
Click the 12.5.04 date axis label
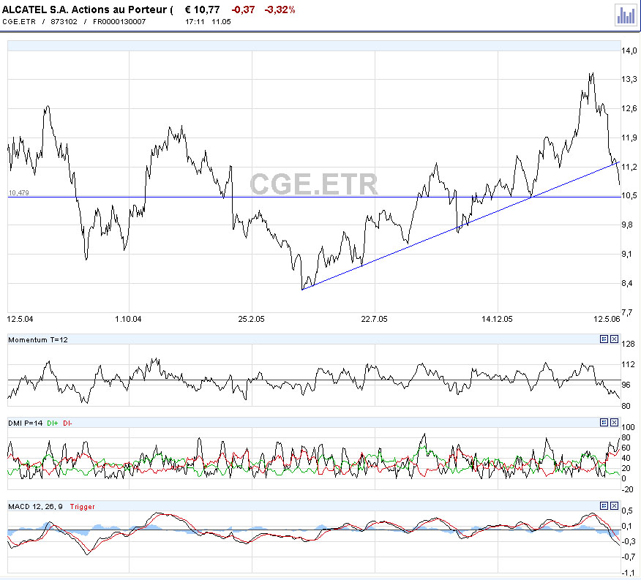20,319
